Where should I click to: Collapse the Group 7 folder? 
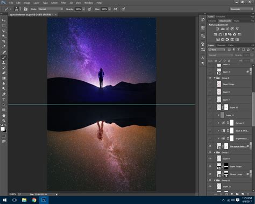[215, 152]
